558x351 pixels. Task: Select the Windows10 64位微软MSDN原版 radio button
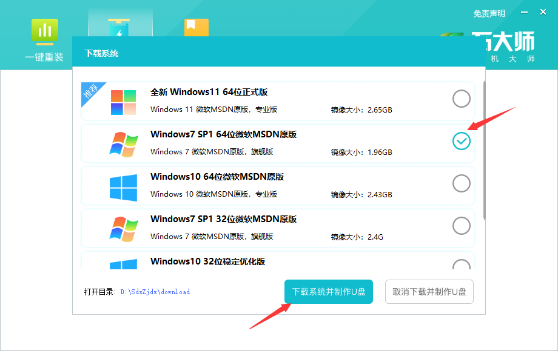click(x=462, y=185)
